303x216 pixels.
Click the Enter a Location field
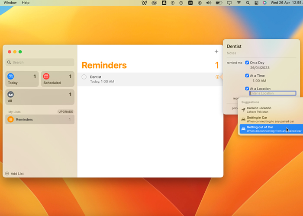(x=273, y=93)
